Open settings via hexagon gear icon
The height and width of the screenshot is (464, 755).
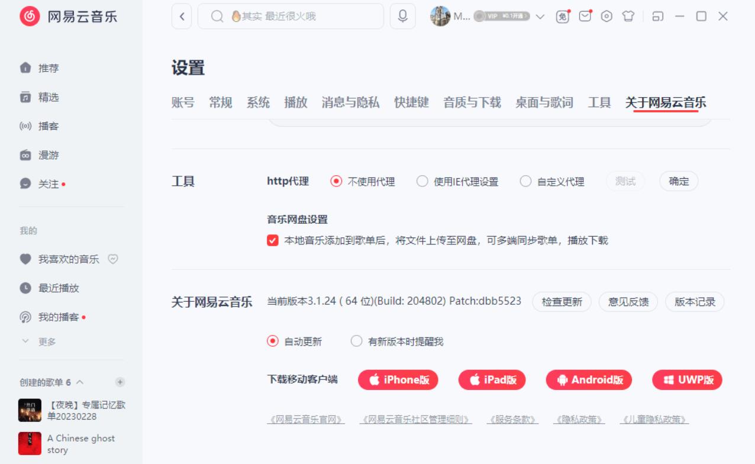point(606,17)
